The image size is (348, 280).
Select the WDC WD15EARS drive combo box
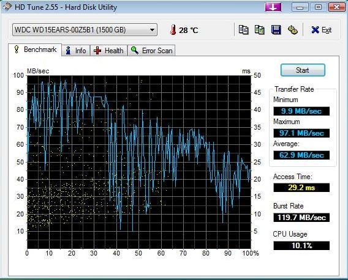coord(85,30)
